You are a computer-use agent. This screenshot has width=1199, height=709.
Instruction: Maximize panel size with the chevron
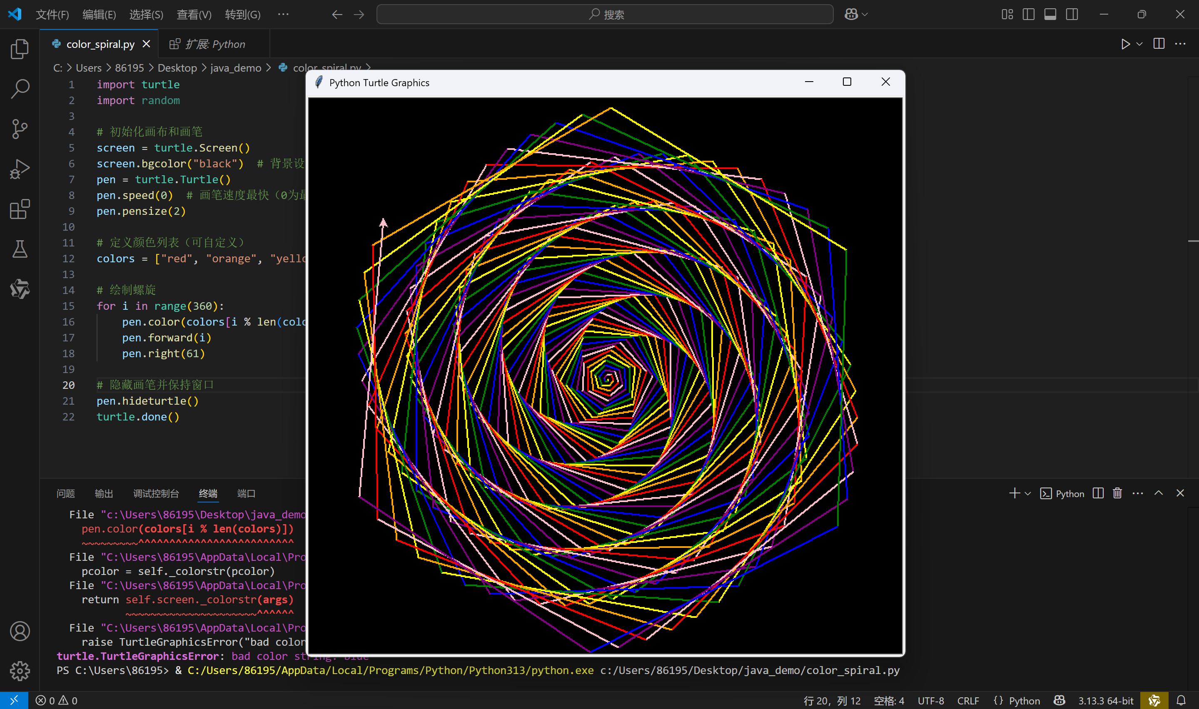coord(1158,493)
